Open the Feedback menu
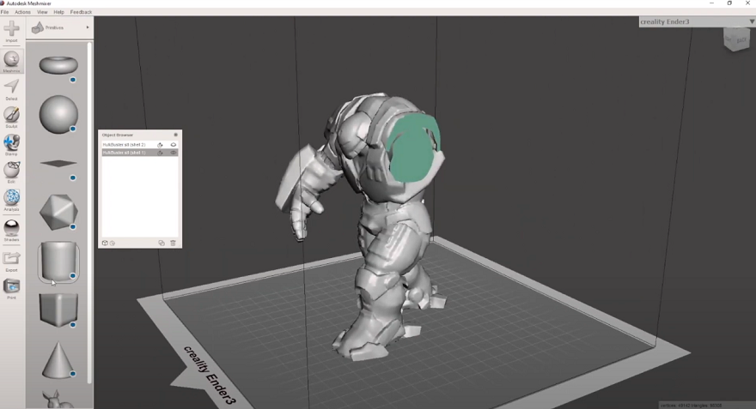 (x=81, y=12)
